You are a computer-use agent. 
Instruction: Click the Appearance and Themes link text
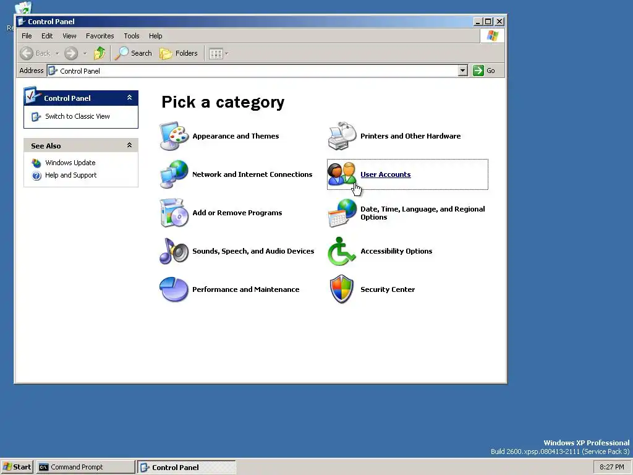236,136
